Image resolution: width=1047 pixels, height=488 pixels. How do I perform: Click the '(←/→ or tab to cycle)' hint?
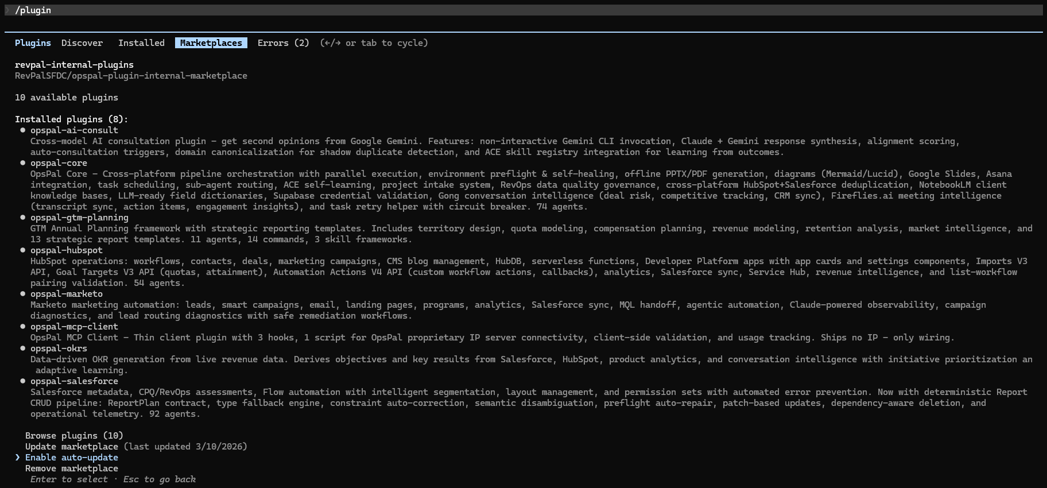pos(374,43)
